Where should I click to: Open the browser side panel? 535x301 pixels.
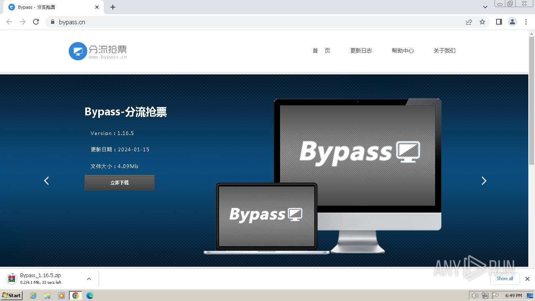tap(499, 22)
